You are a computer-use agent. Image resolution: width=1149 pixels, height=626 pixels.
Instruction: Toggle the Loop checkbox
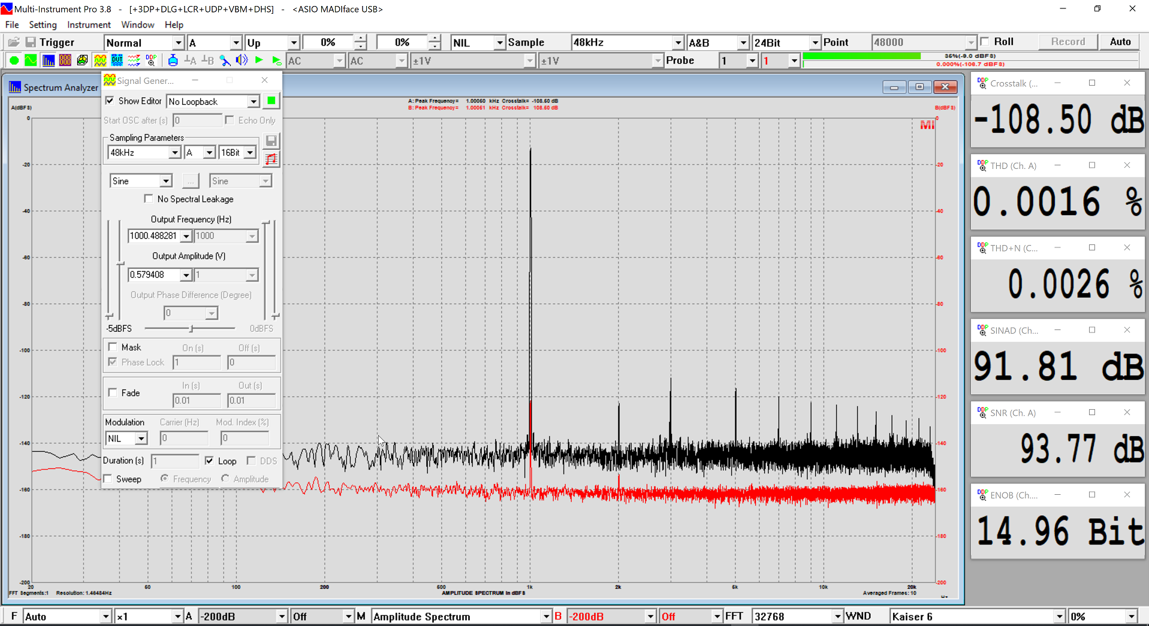(x=209, y=461)
